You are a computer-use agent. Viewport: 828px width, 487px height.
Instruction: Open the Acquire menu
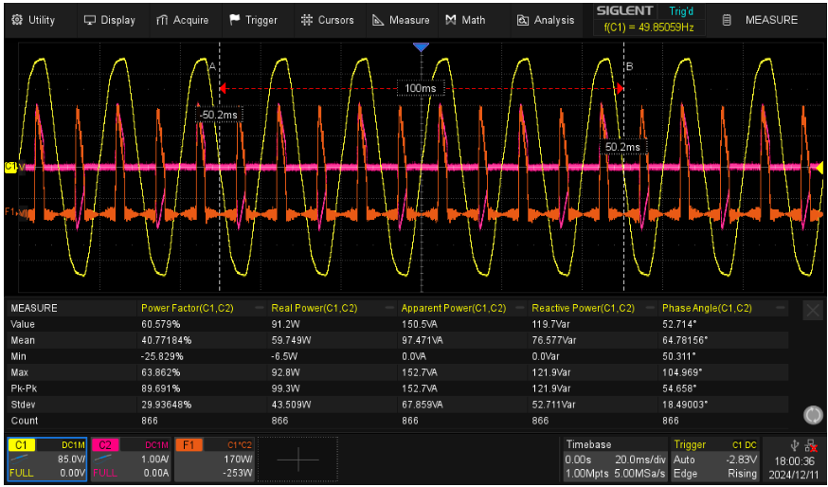coord(182,20)
